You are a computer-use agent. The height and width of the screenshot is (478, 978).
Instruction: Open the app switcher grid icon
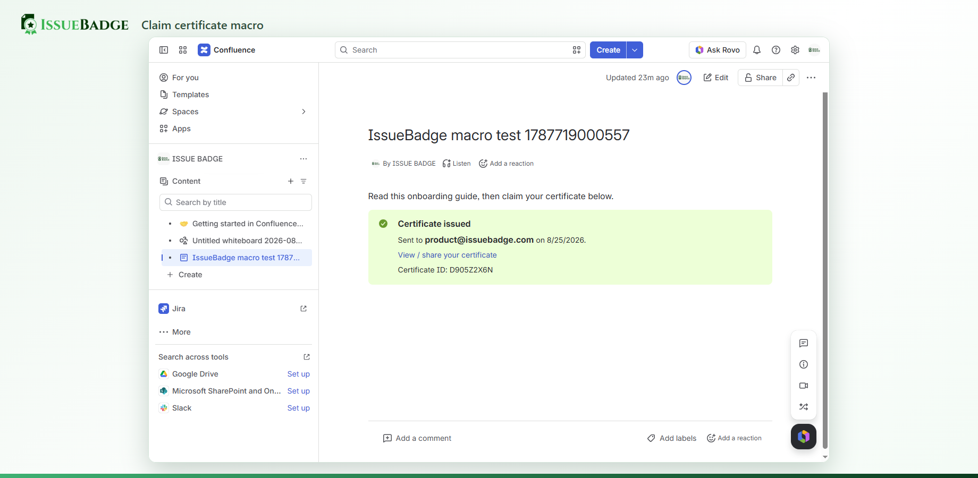tap(183, 50)
